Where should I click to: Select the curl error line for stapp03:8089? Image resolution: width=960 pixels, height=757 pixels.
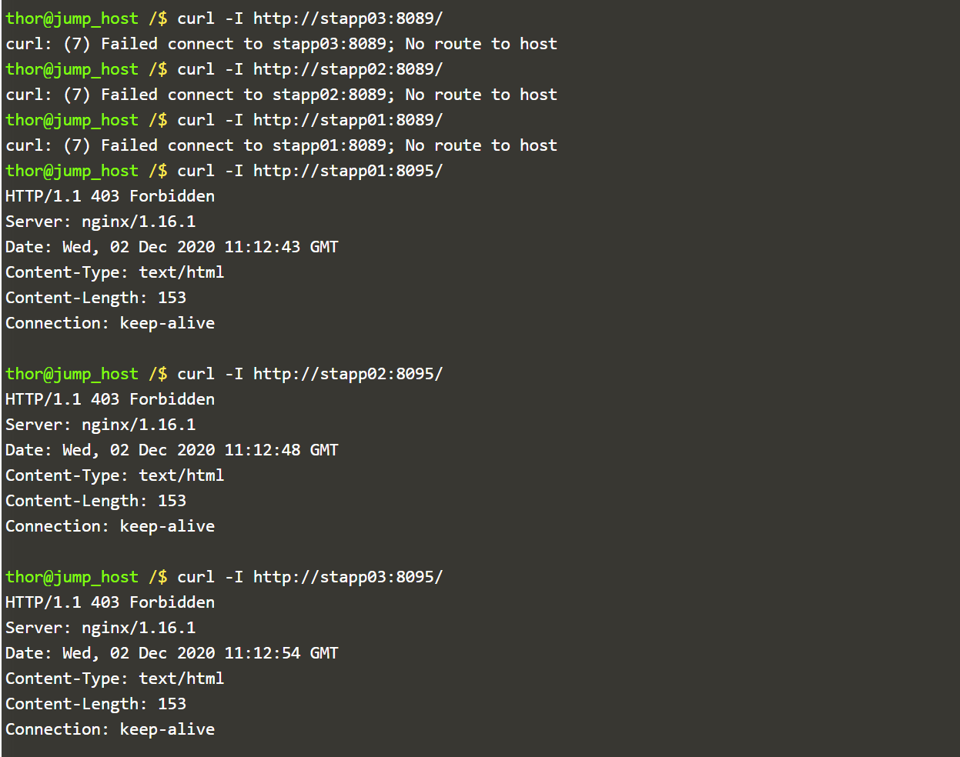coord(281,44)
